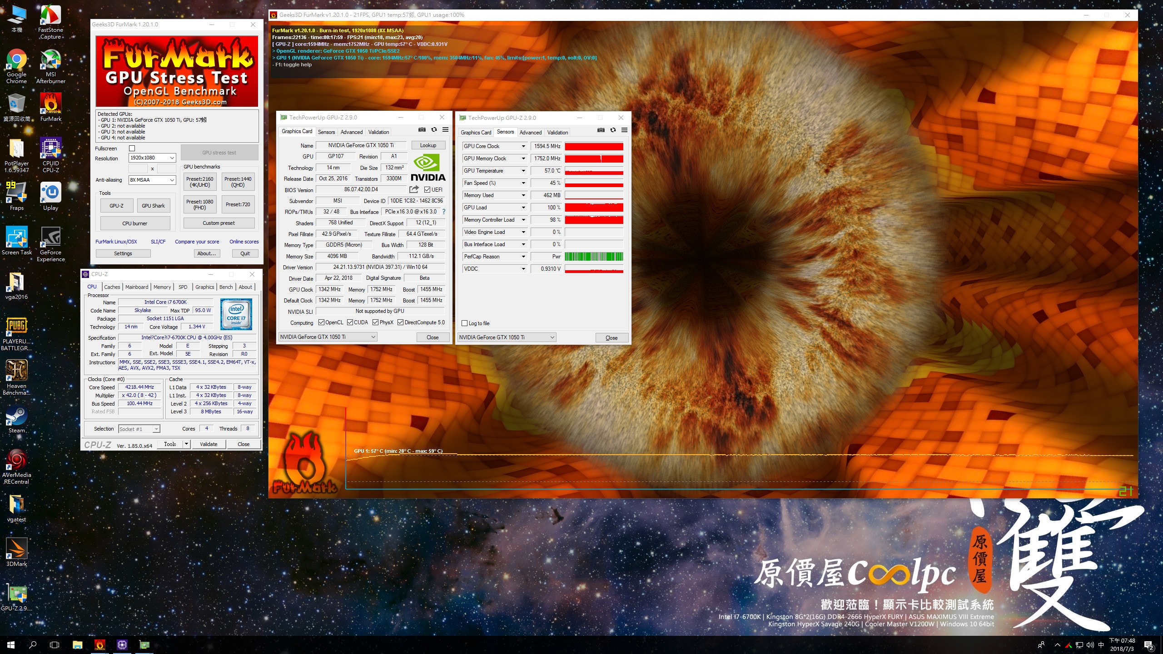Image resolution: width=1163 pixels, height=654 pixels.
Task: Select PLAYERUNKNOWN'S BATTLEGROUNDS desktop icon
Action: tap(16, 333)
